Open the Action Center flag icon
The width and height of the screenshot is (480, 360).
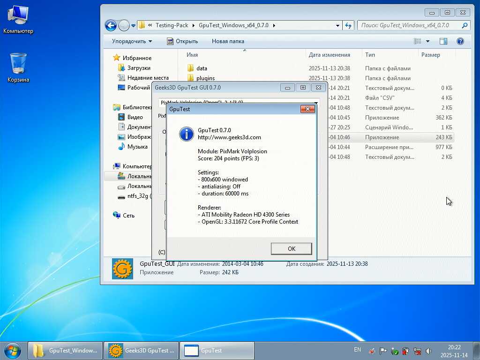tap(383, 351)
